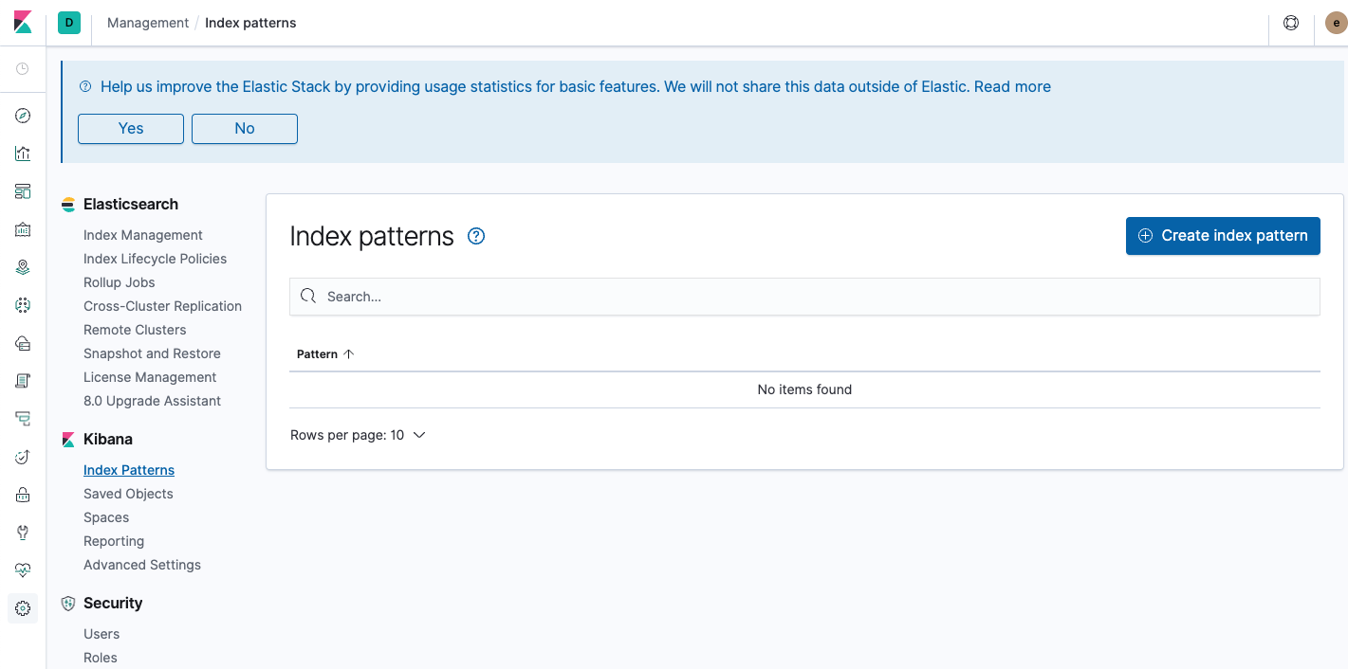Image resolution: width=1348 pixels, height=669 pixels.
Task: Open Snapshot and Restore
Action: (152, 353)
